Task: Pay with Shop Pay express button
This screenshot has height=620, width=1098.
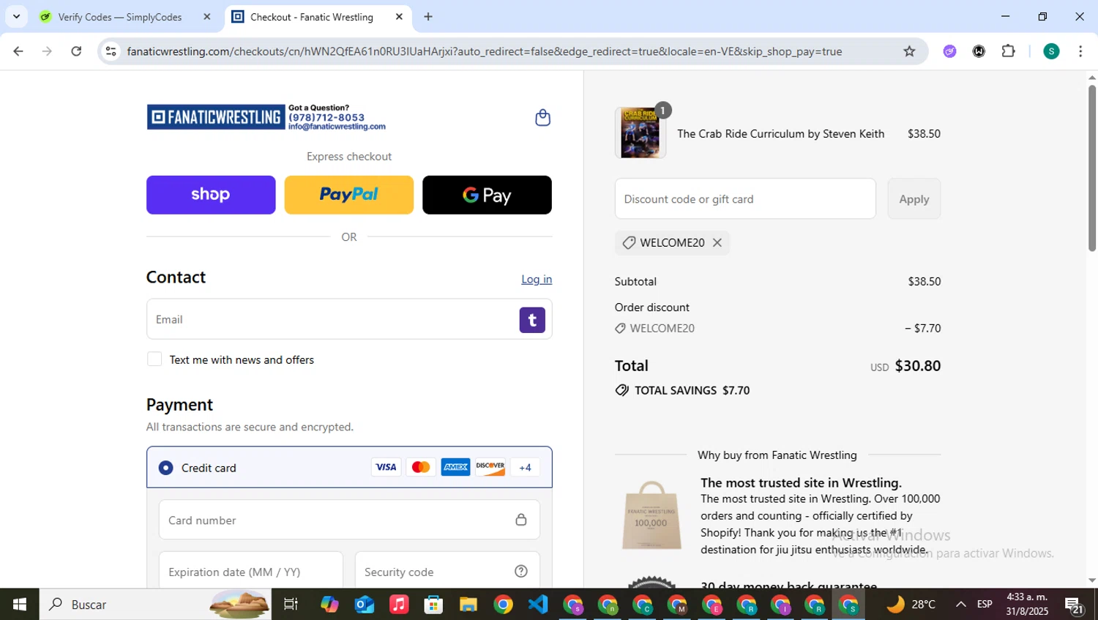Action: pos(211,195)
